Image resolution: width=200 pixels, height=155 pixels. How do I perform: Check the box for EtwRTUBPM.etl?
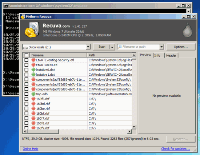tap(27, 65)
